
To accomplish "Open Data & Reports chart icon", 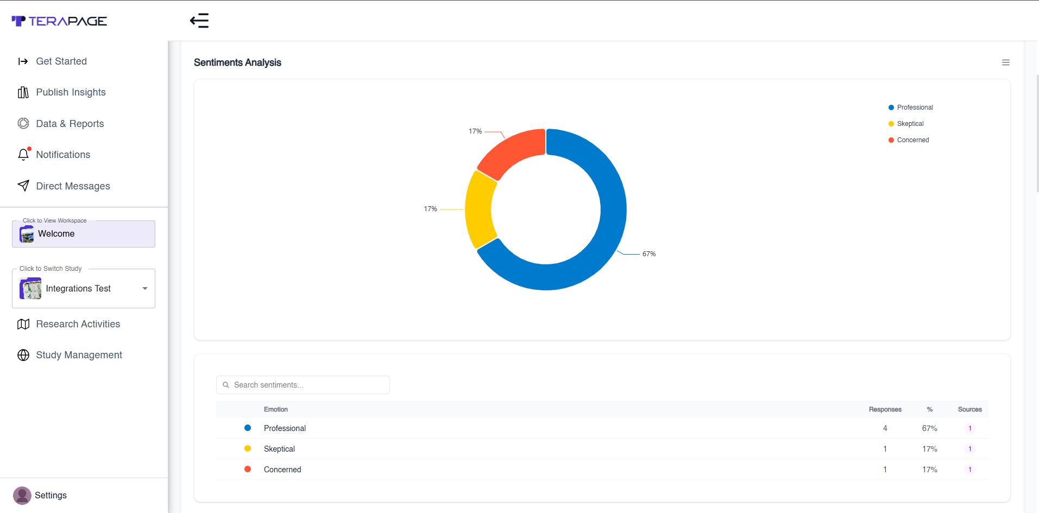I will [23, 124].
